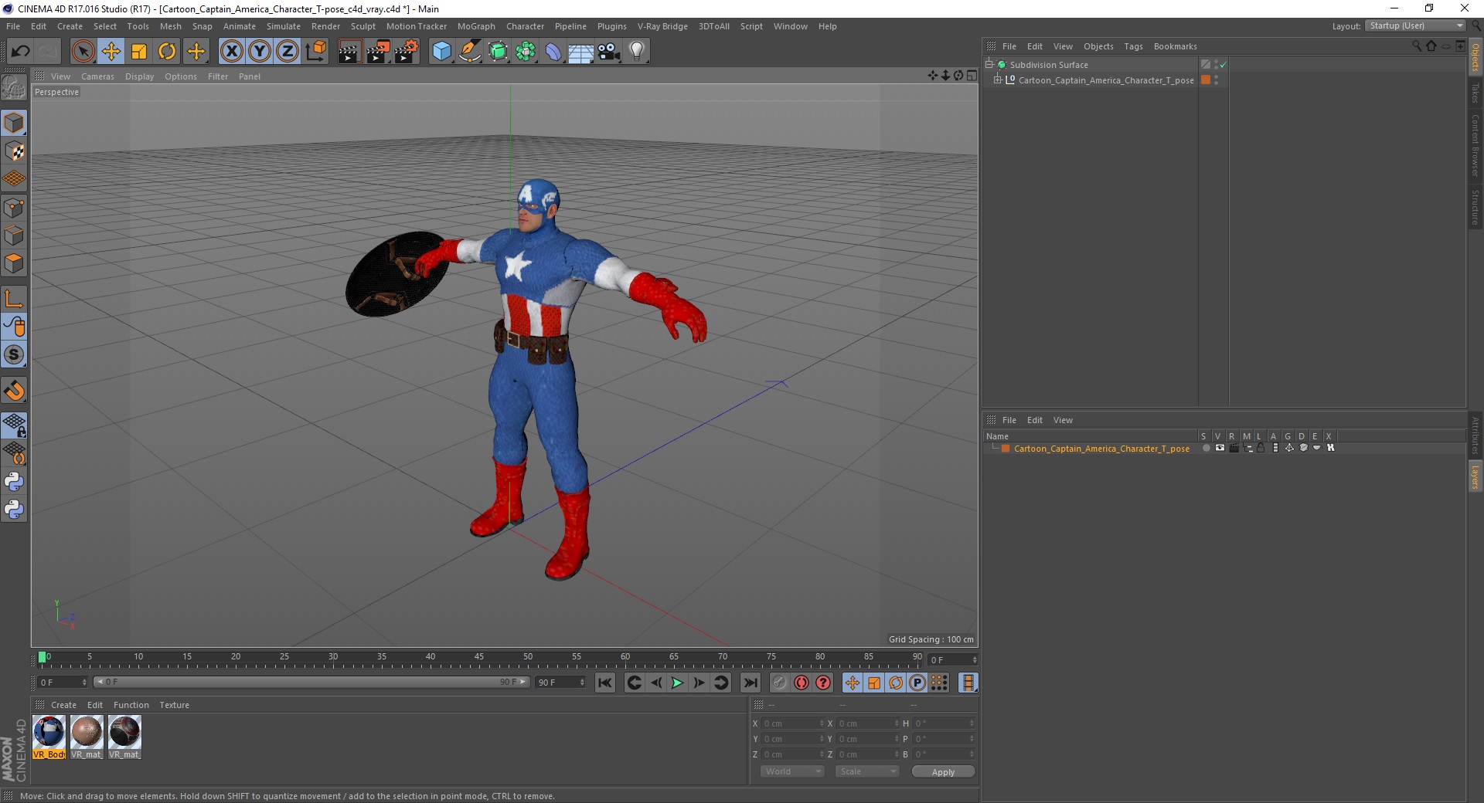This screenshot has height=803, width=1484.
Task: Open the spline Pen tool
Action: [x=469, y=52]
